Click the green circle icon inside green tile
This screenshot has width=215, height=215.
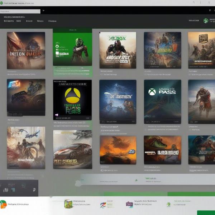[57, 46]
